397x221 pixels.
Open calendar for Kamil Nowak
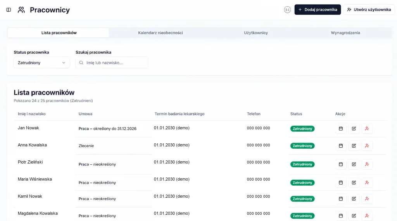(x=341, y=199)
